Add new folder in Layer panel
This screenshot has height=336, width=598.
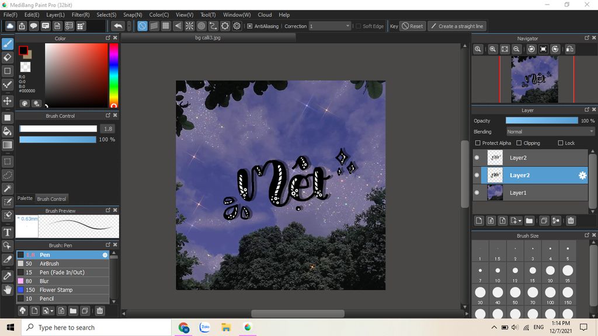pyautogui.click(x=529, y=220)
